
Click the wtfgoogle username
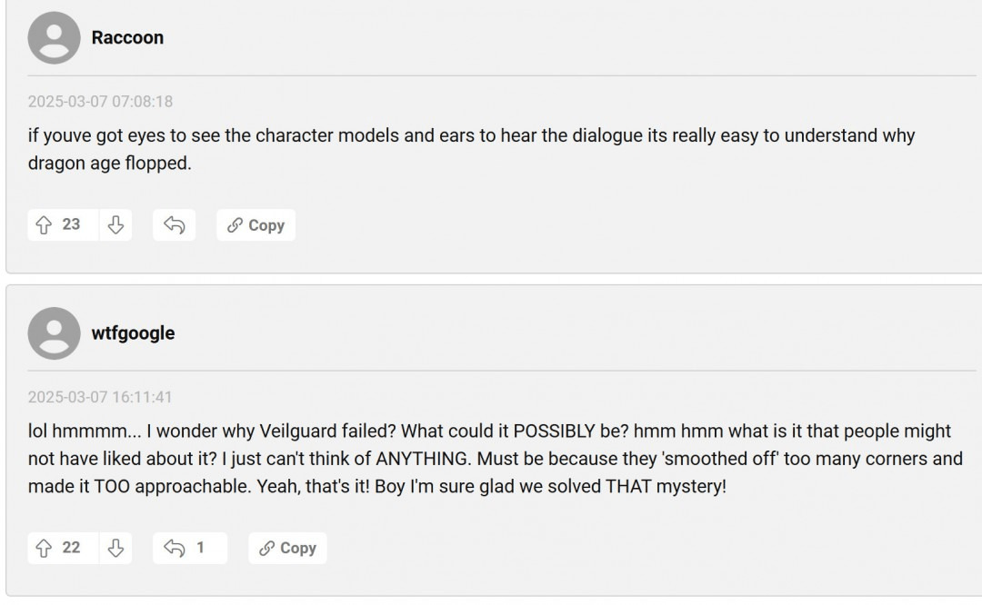133,333
